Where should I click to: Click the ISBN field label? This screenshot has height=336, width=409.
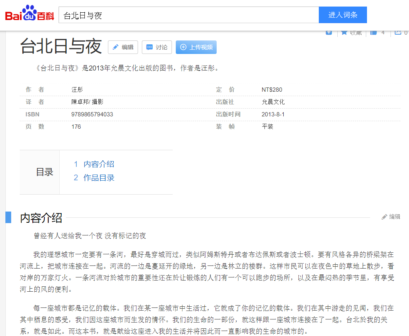coord(32,114)
